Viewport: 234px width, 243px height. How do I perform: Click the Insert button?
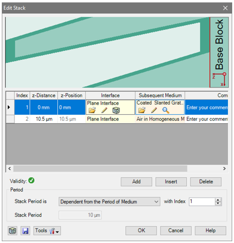click(x=171, y=181)
